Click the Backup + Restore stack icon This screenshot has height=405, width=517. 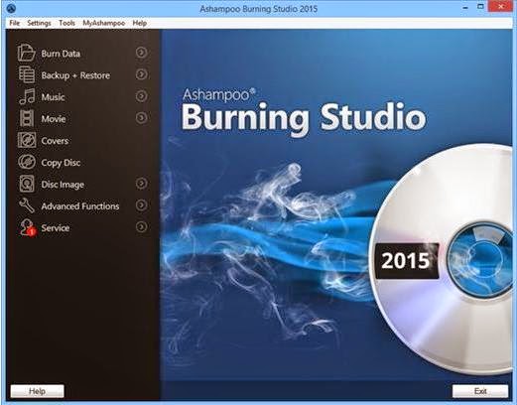click(x=27, y=74)
